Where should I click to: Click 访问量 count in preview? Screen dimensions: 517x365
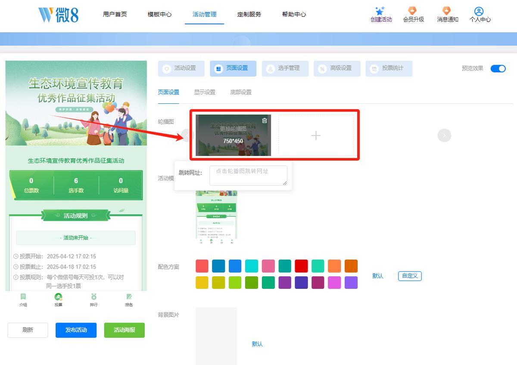121,185
